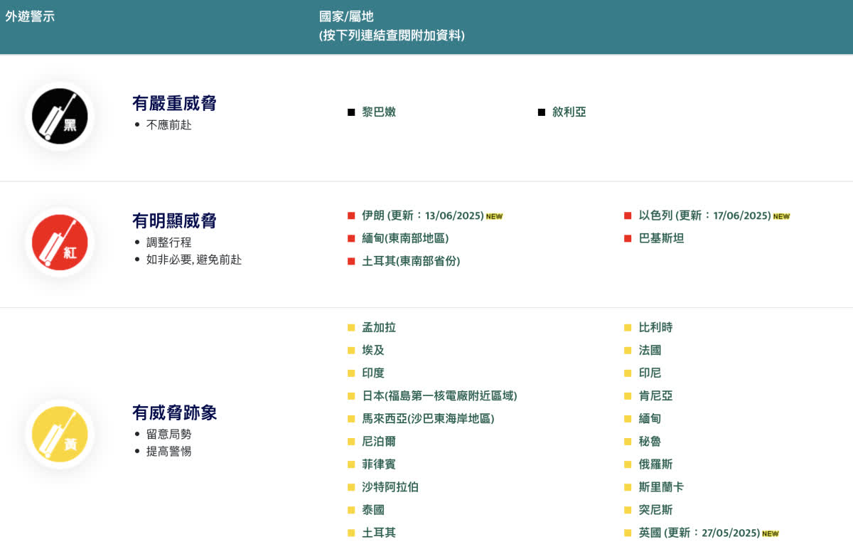853x554 pixels.
Task: Click the red travel alert luggage icon
Action: 60,243
